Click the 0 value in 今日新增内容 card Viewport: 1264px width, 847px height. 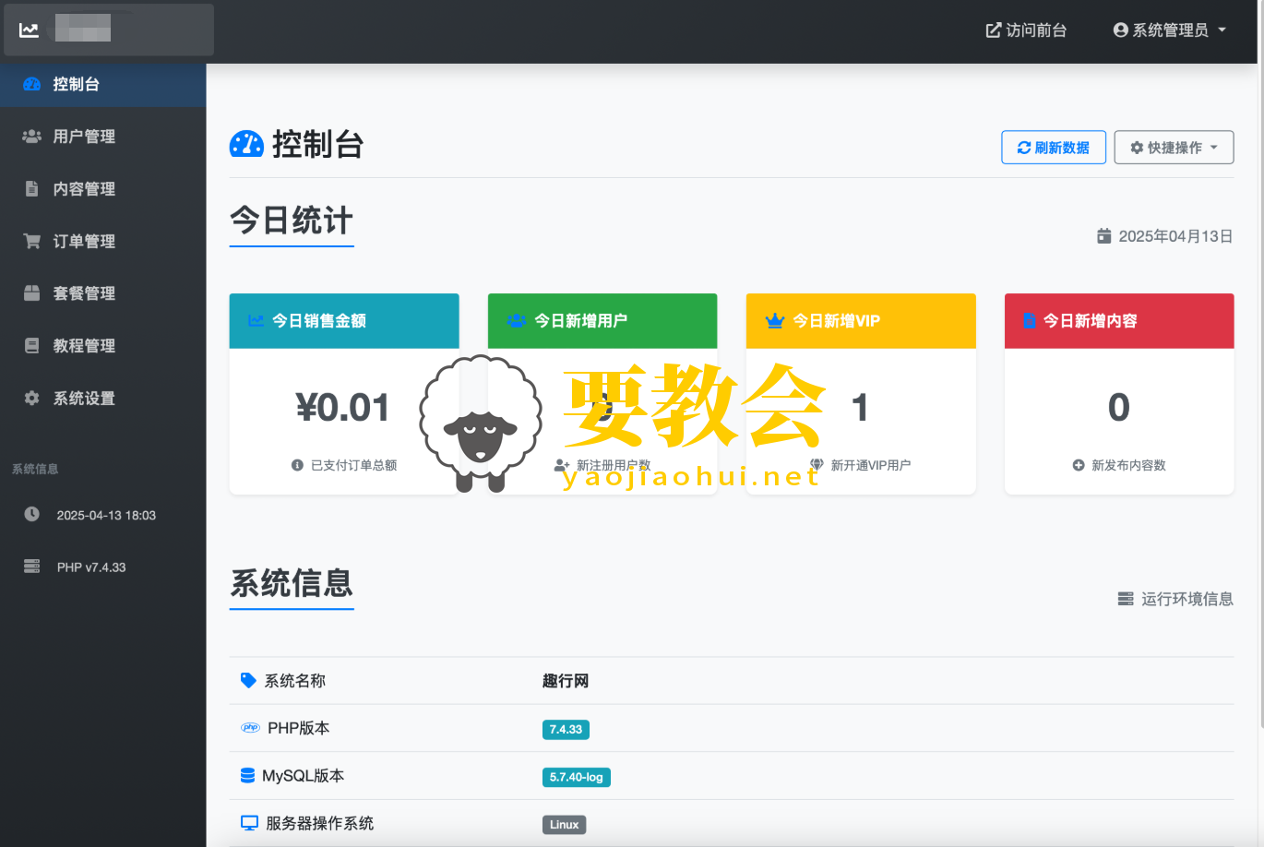[x=1119, y=408]
